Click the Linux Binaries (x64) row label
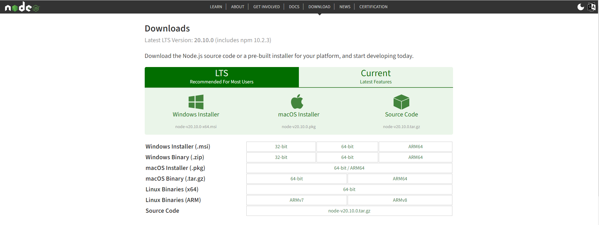599x225 pixels. pyautogui.click(x=172, y=189)
